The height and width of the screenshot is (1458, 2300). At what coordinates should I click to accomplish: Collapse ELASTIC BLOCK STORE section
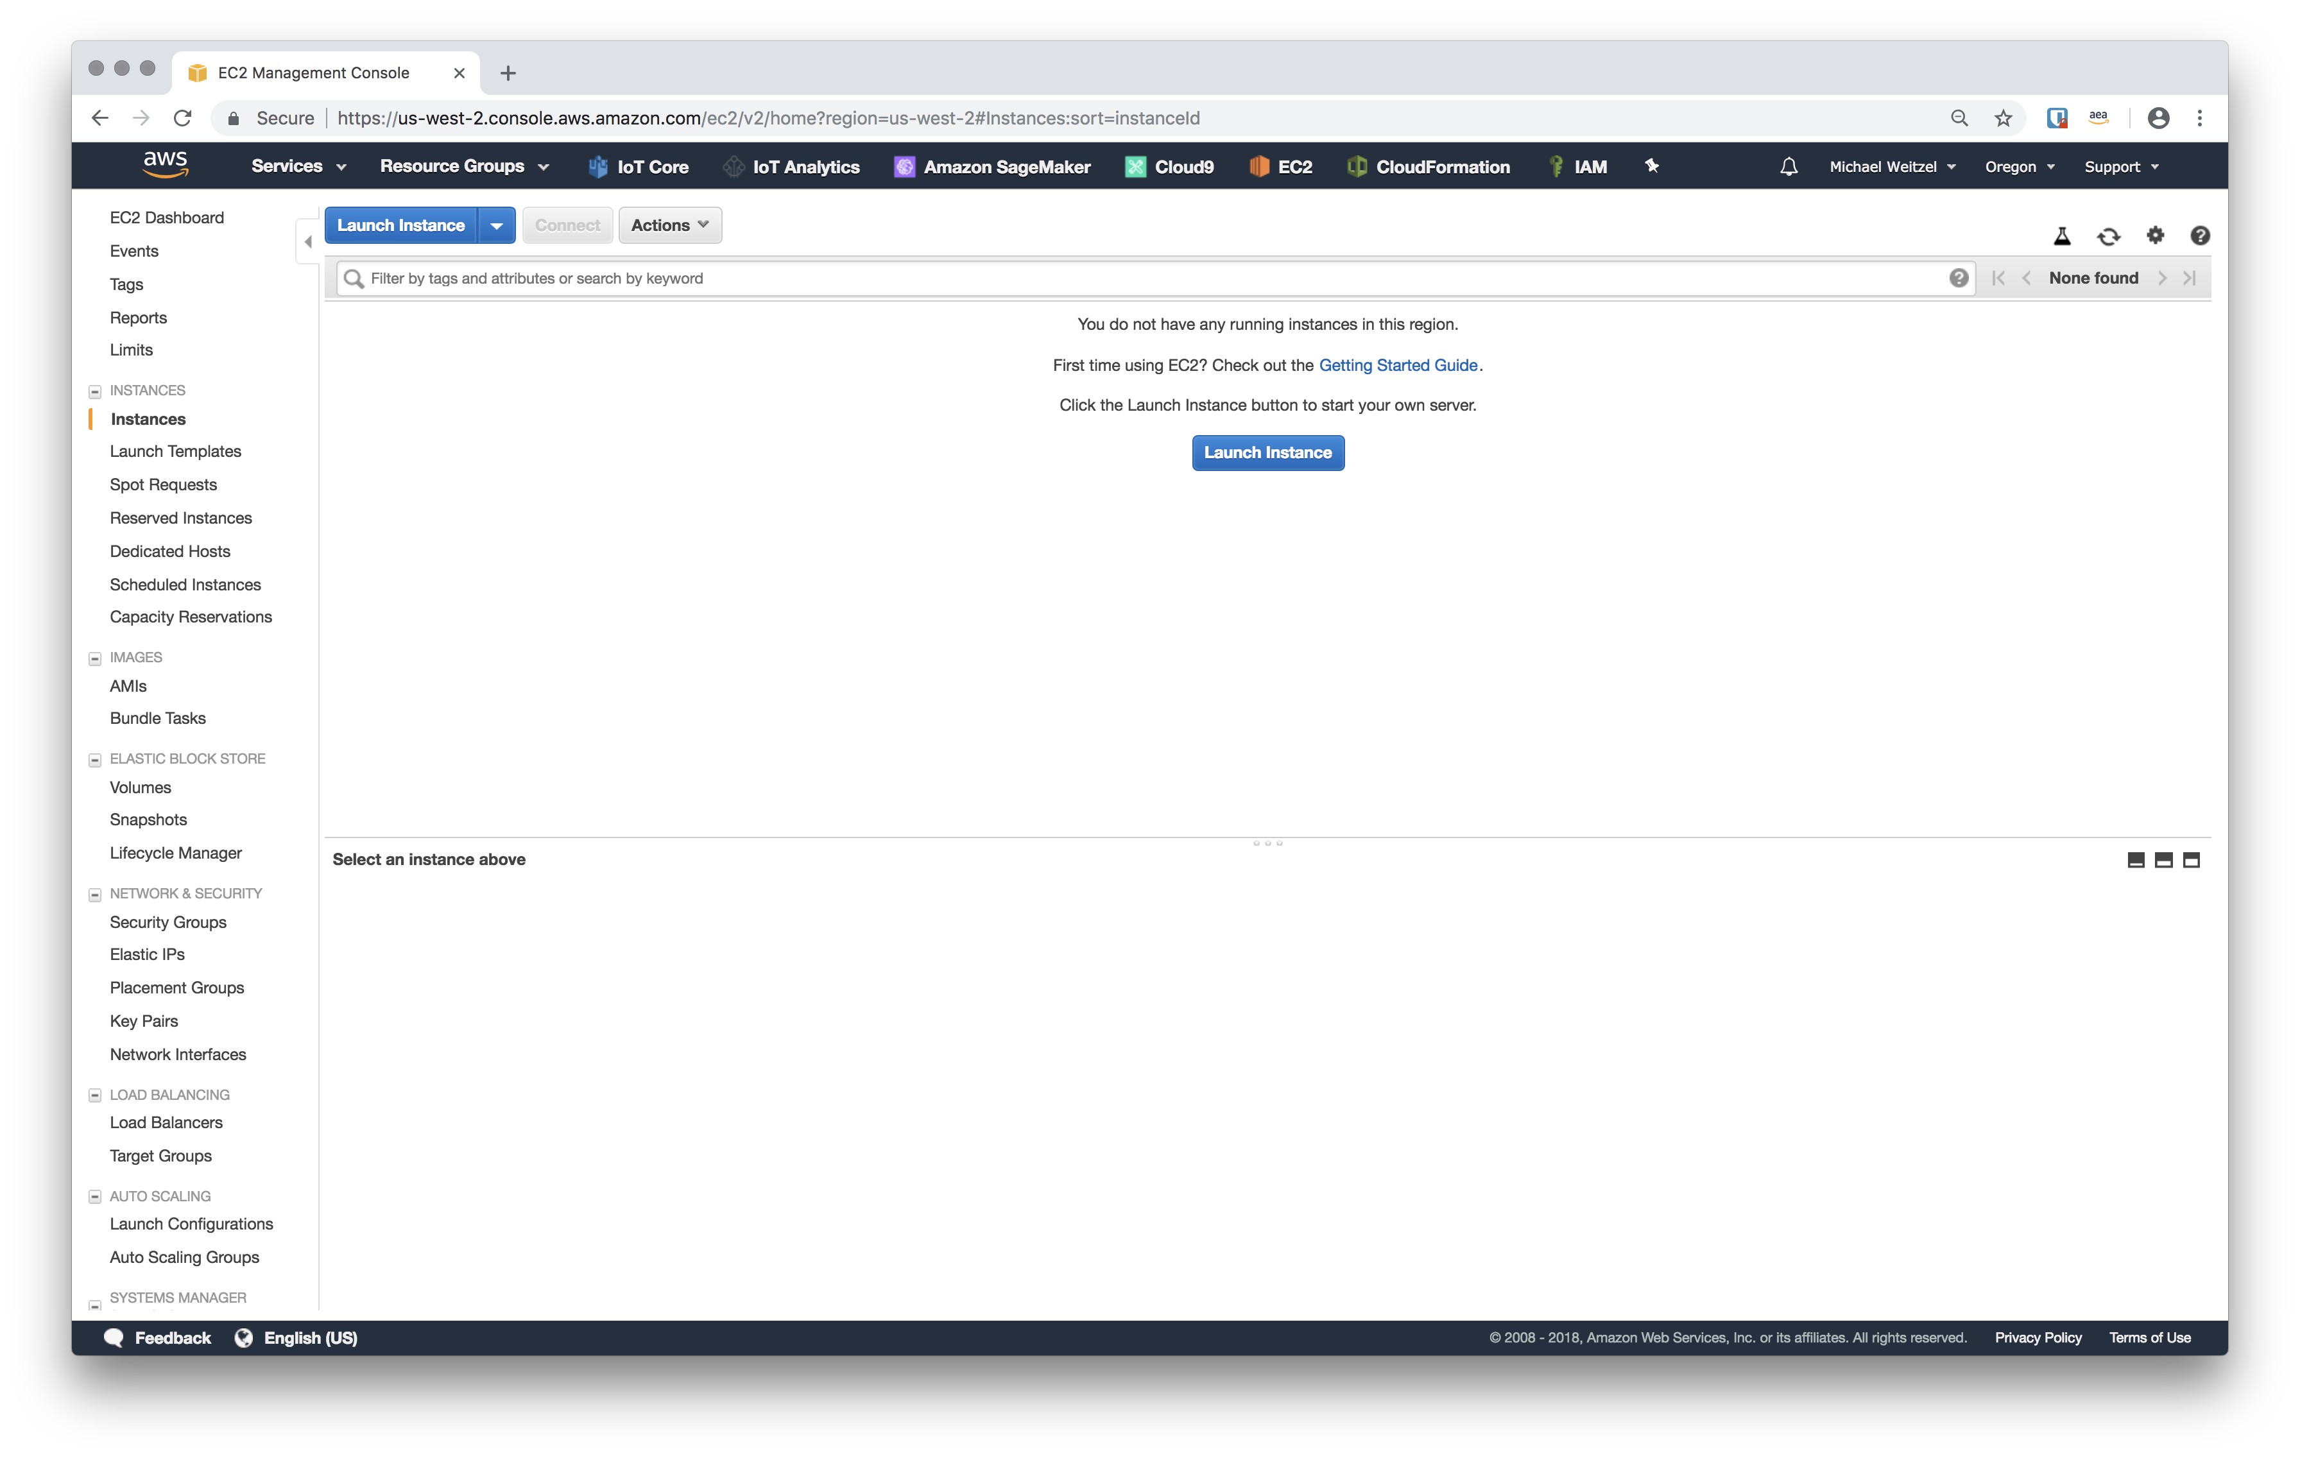[x=94, y=760]
